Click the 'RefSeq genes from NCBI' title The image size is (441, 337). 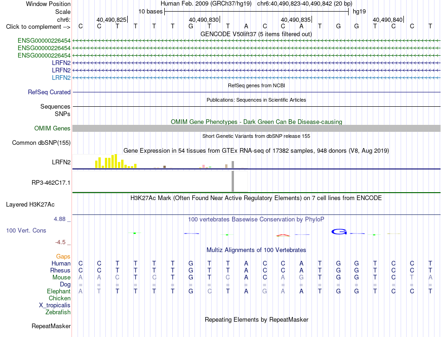pos(257,85)
